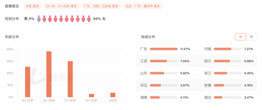
Task: Click the last pink female figure icon
Action: [x=89, y=19]
